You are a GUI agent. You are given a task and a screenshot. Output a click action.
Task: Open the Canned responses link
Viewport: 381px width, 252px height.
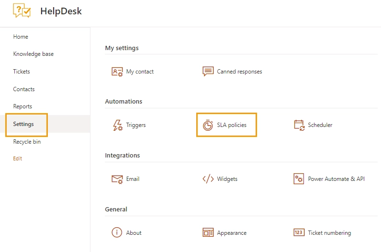pyautogui.click(x=239, y=72)
